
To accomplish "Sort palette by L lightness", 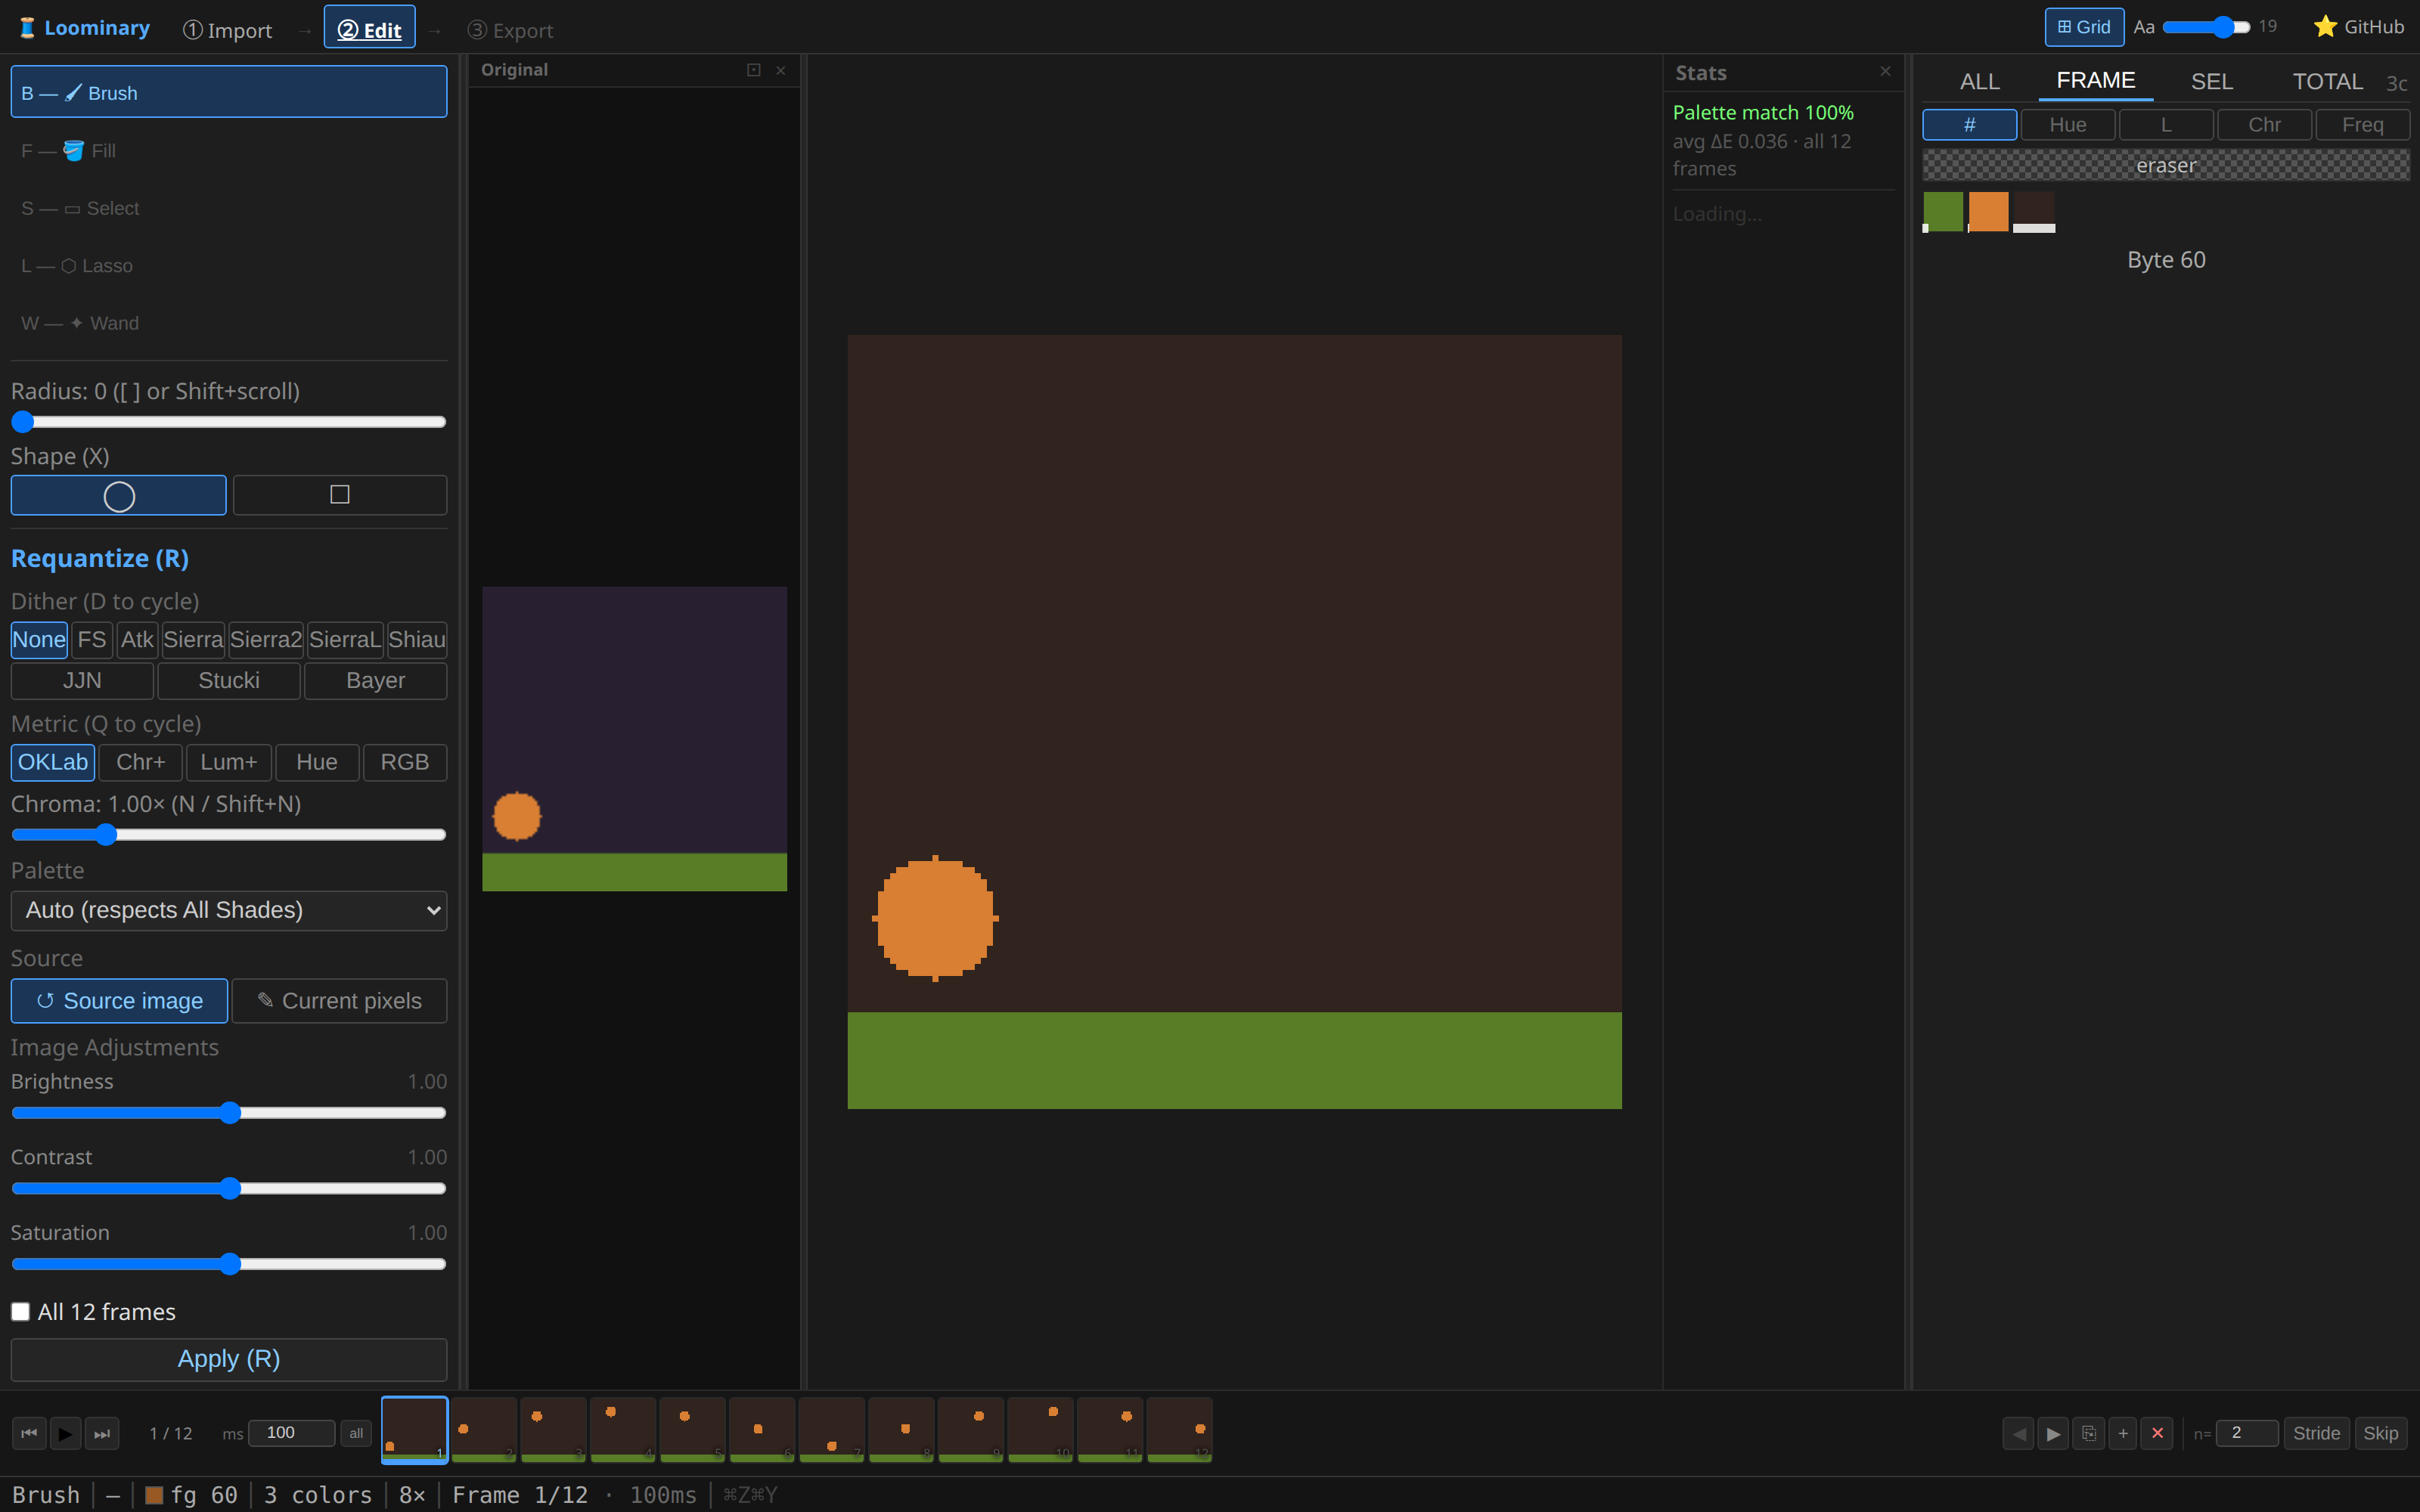I will point(2166,125).
